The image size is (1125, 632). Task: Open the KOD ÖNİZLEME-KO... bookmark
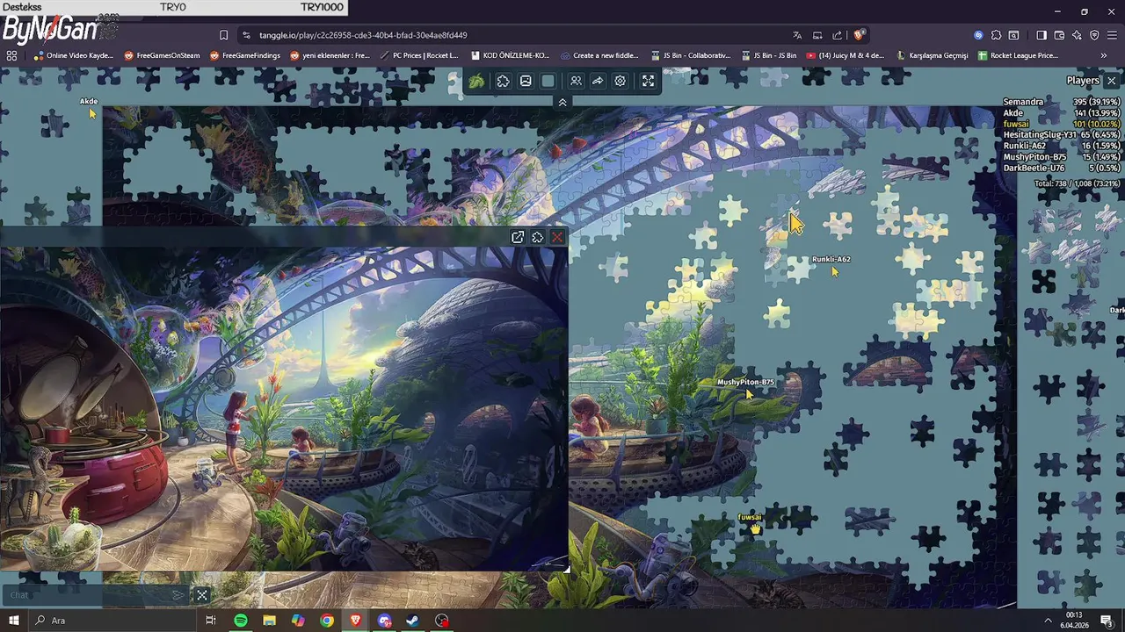coord(511,55)
